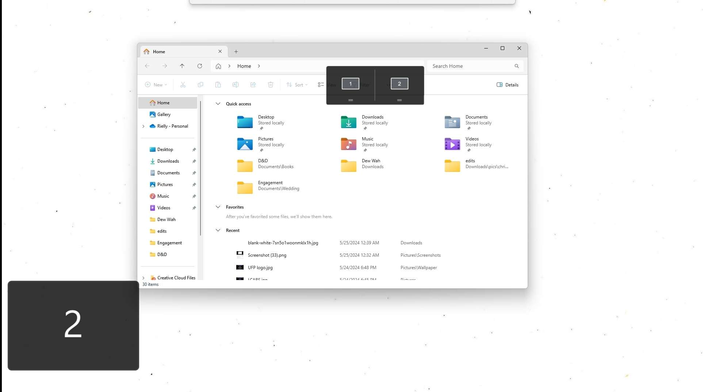This screenshot has width=703, height=392.
Task: Collapse the Quick access section
Action: pos(218,104)
